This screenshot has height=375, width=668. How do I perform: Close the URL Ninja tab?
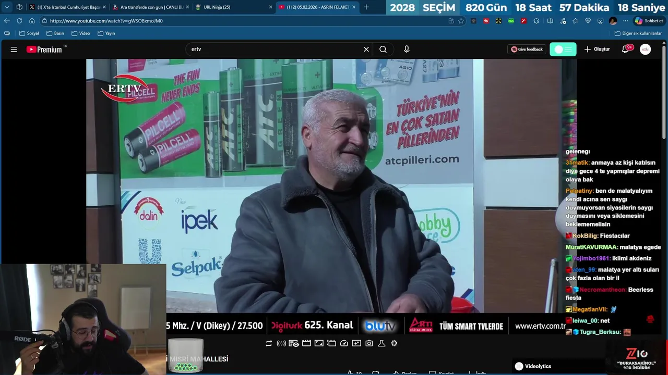271,7
